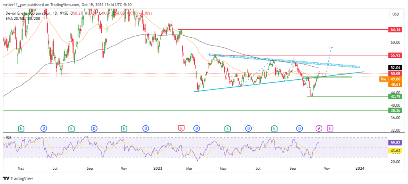Click the yellow 43.63 RSI average label
408x184 pixels.
coord(395,150)
